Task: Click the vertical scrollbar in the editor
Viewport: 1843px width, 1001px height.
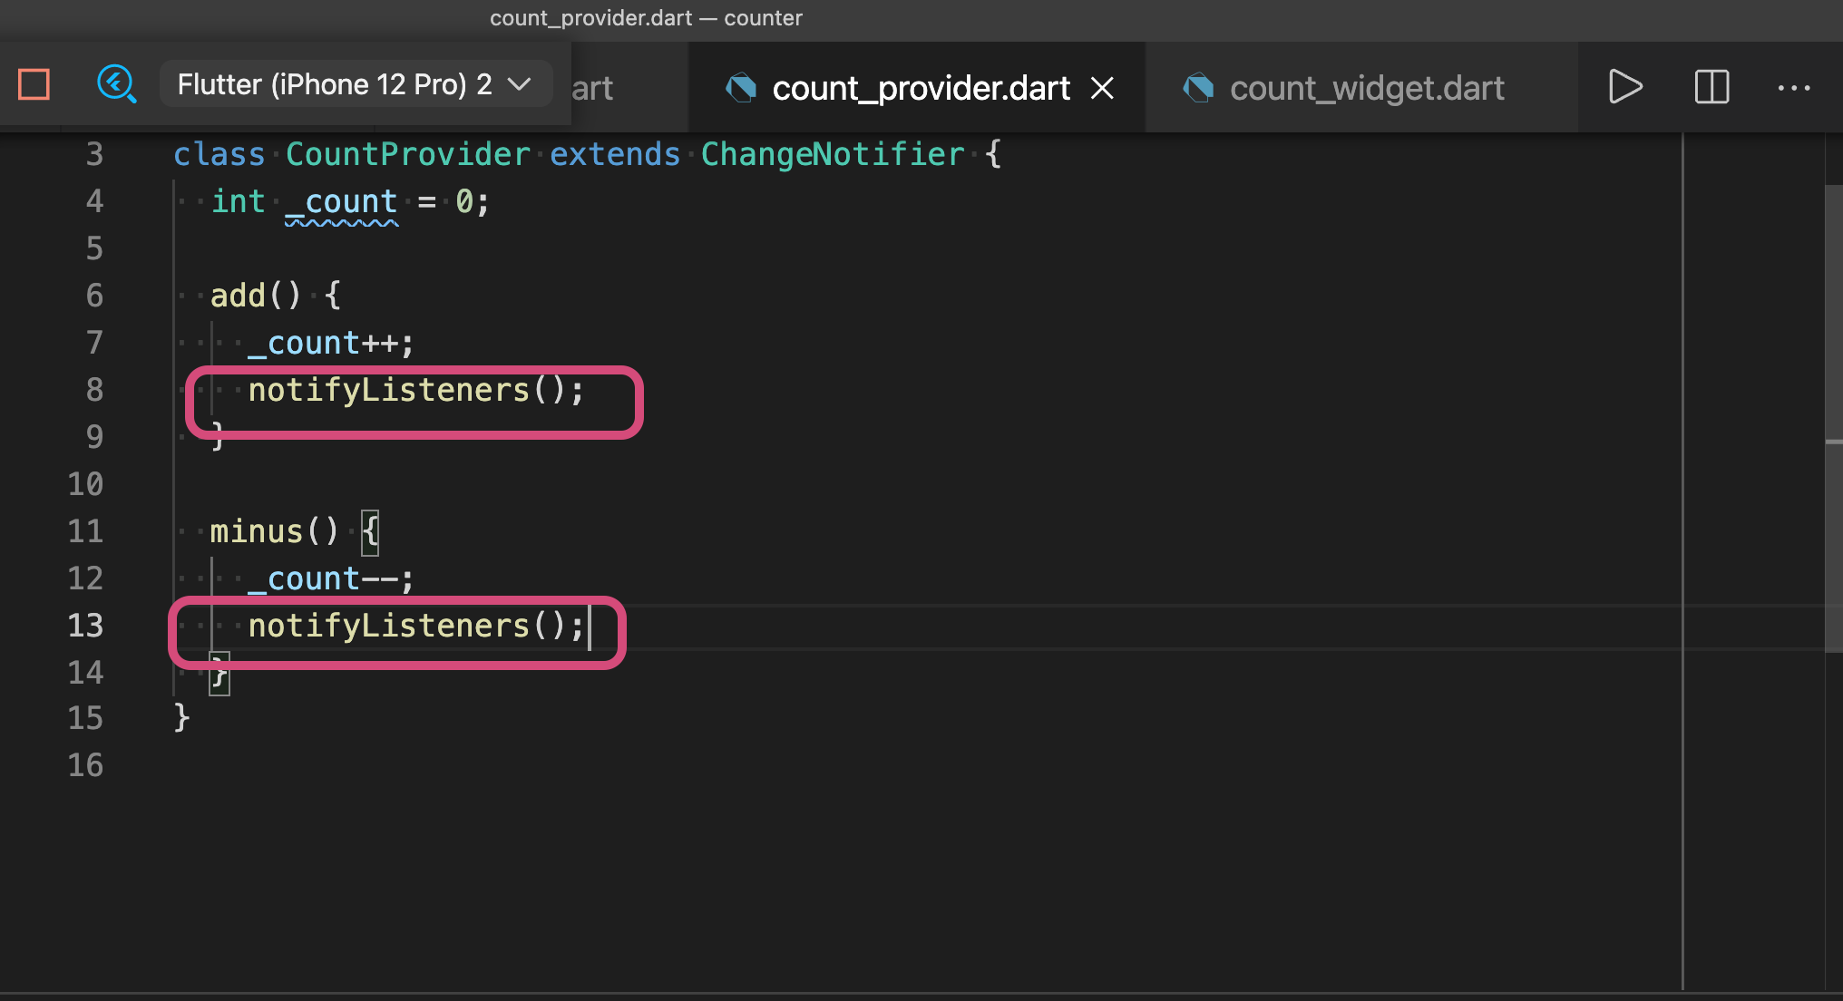Action: coord(1833,417)
